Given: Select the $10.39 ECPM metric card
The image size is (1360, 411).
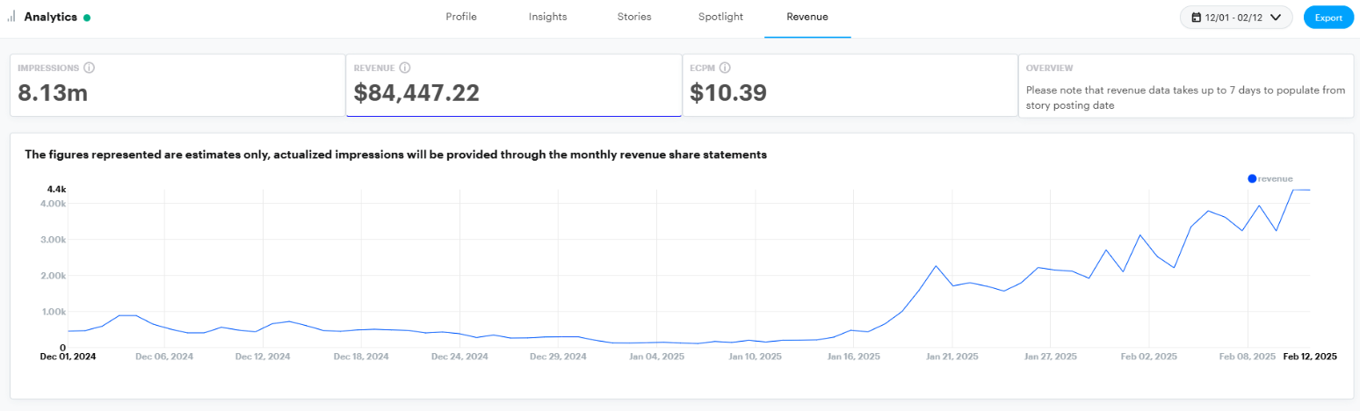Looking at the screenshot, I should (850, 85).
